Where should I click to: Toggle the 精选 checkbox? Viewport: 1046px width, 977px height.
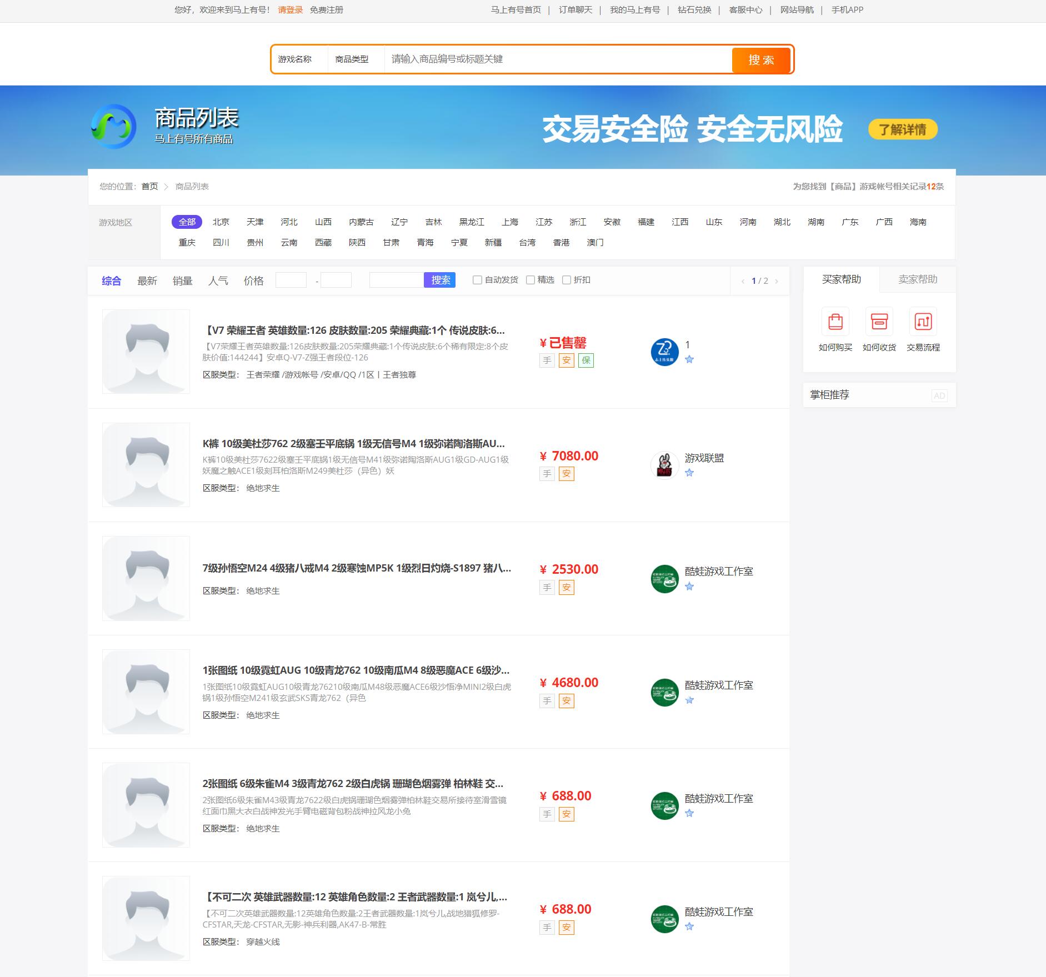point(530,280)
